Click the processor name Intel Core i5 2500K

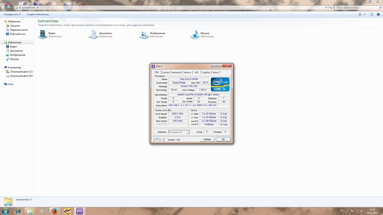(189, 79)
